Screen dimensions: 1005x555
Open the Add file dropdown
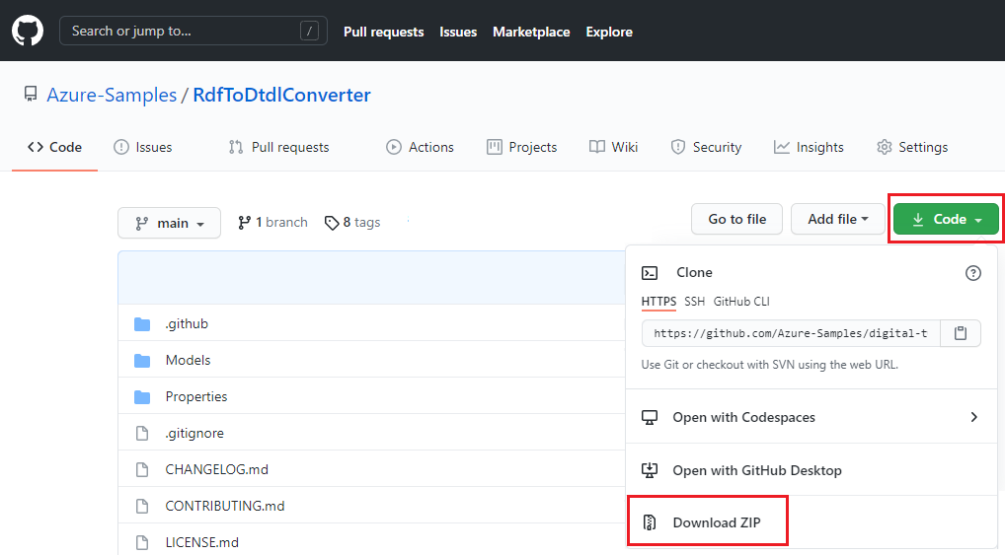[x=838, y=219]
